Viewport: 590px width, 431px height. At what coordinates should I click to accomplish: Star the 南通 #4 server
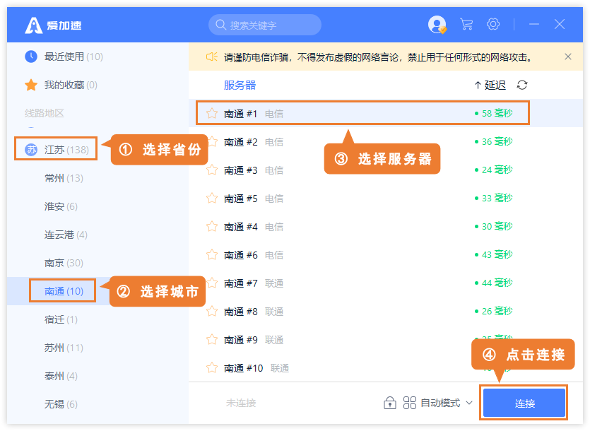pyautogui.click(x=212, y=227)
